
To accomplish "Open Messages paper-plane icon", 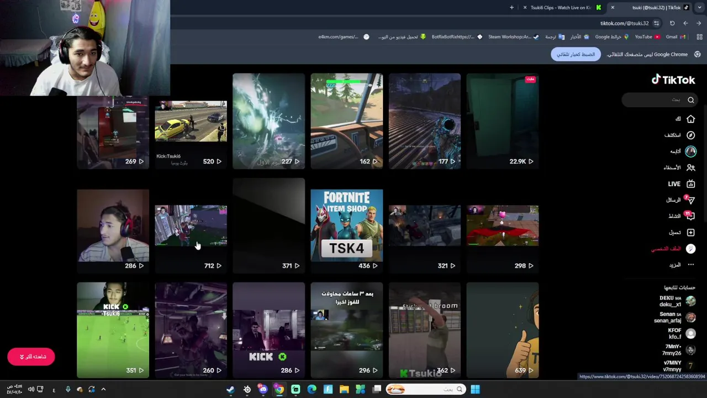I will pyautogui.click(x=690, y=200).
